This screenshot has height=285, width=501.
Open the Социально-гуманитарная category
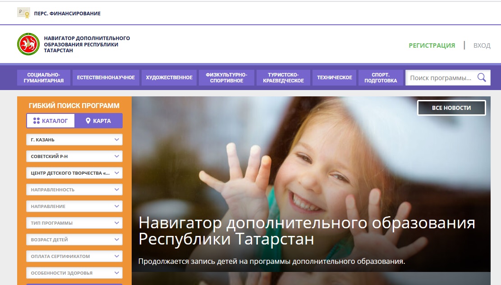[43, 77]
